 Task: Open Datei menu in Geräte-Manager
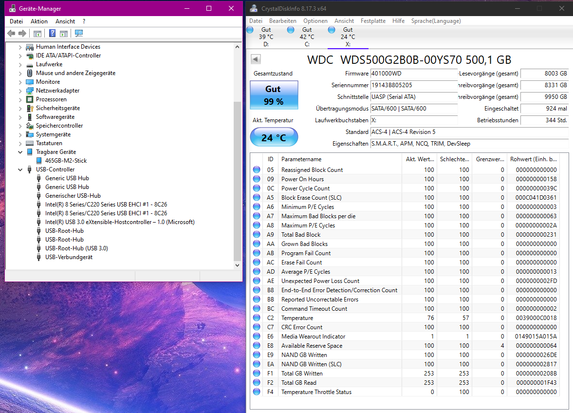pyautogui.click(x=16, y=21)
